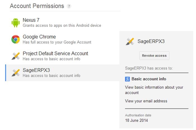This screenshot has height=130, width=196.
Task: Open the Account Permissions help question mark
Action: (69, 6)
